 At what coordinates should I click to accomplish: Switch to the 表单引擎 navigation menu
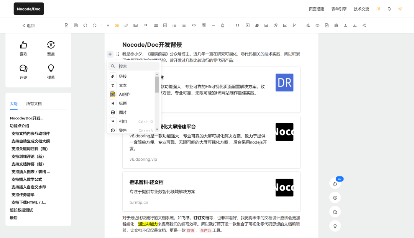pos(338,8)
